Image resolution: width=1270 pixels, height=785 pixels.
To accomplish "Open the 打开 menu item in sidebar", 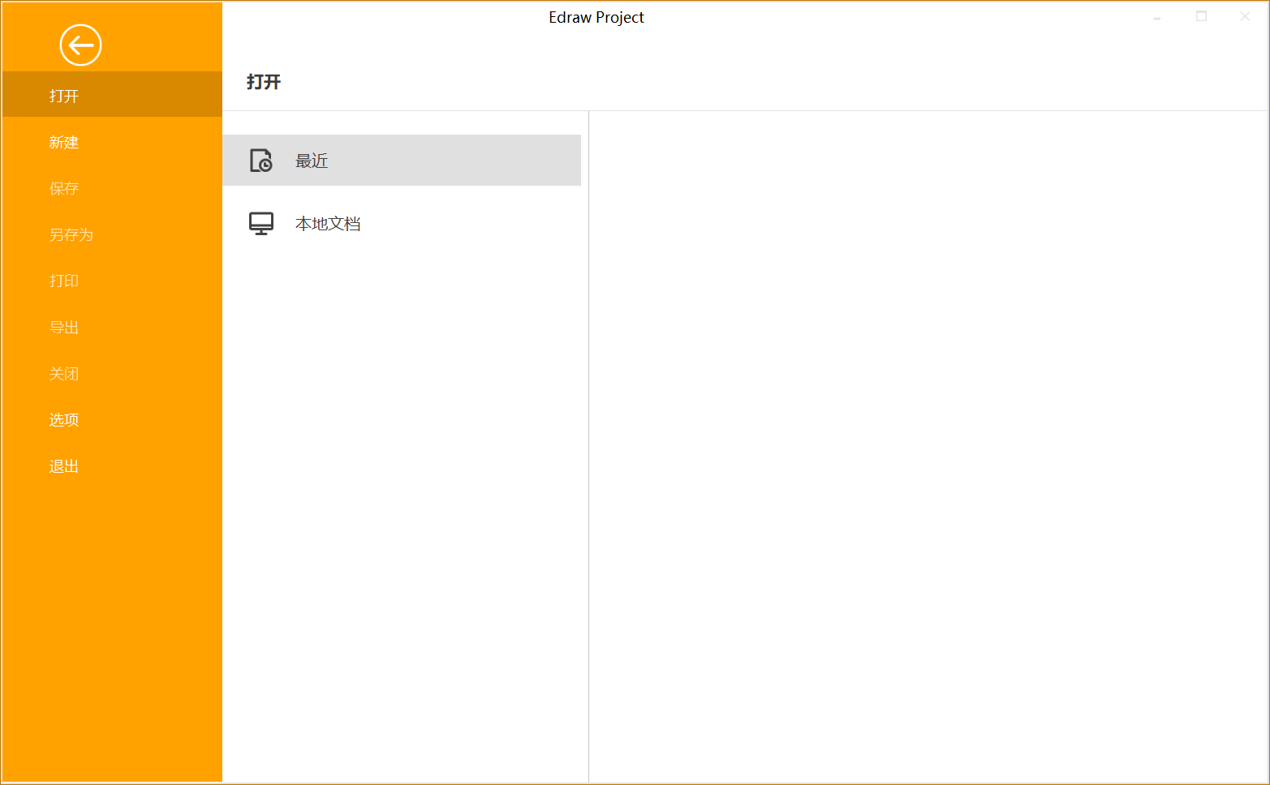I will 112,95.
